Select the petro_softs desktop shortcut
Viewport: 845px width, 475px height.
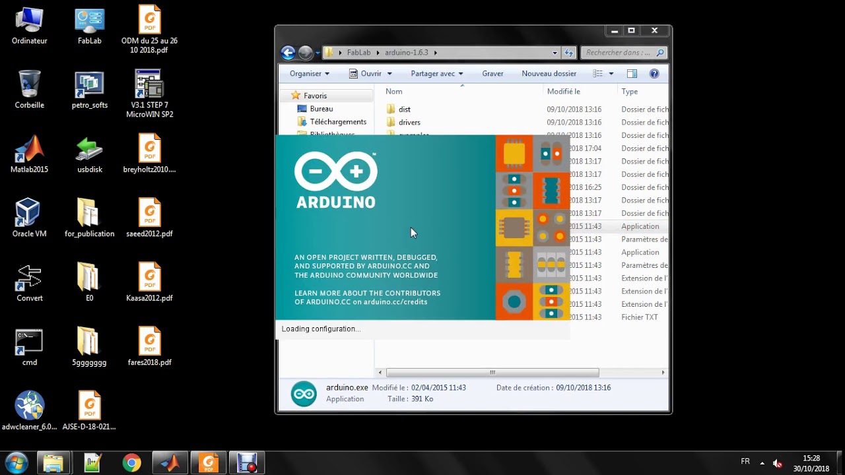(89, 90)
